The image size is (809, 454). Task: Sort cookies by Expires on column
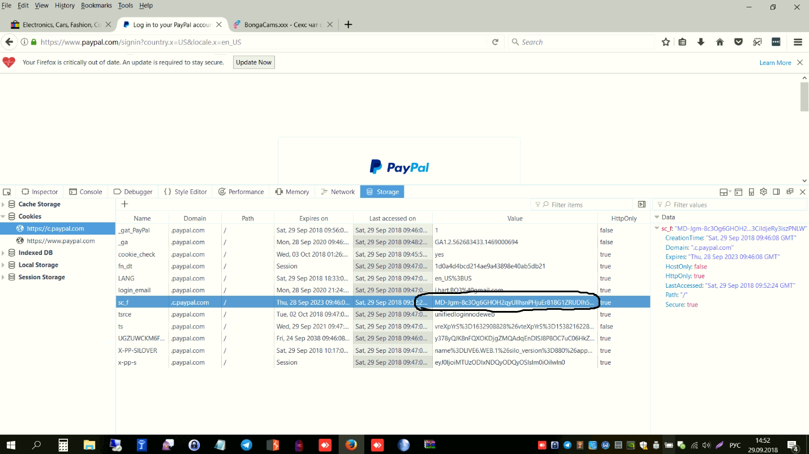tap(313, 218)
